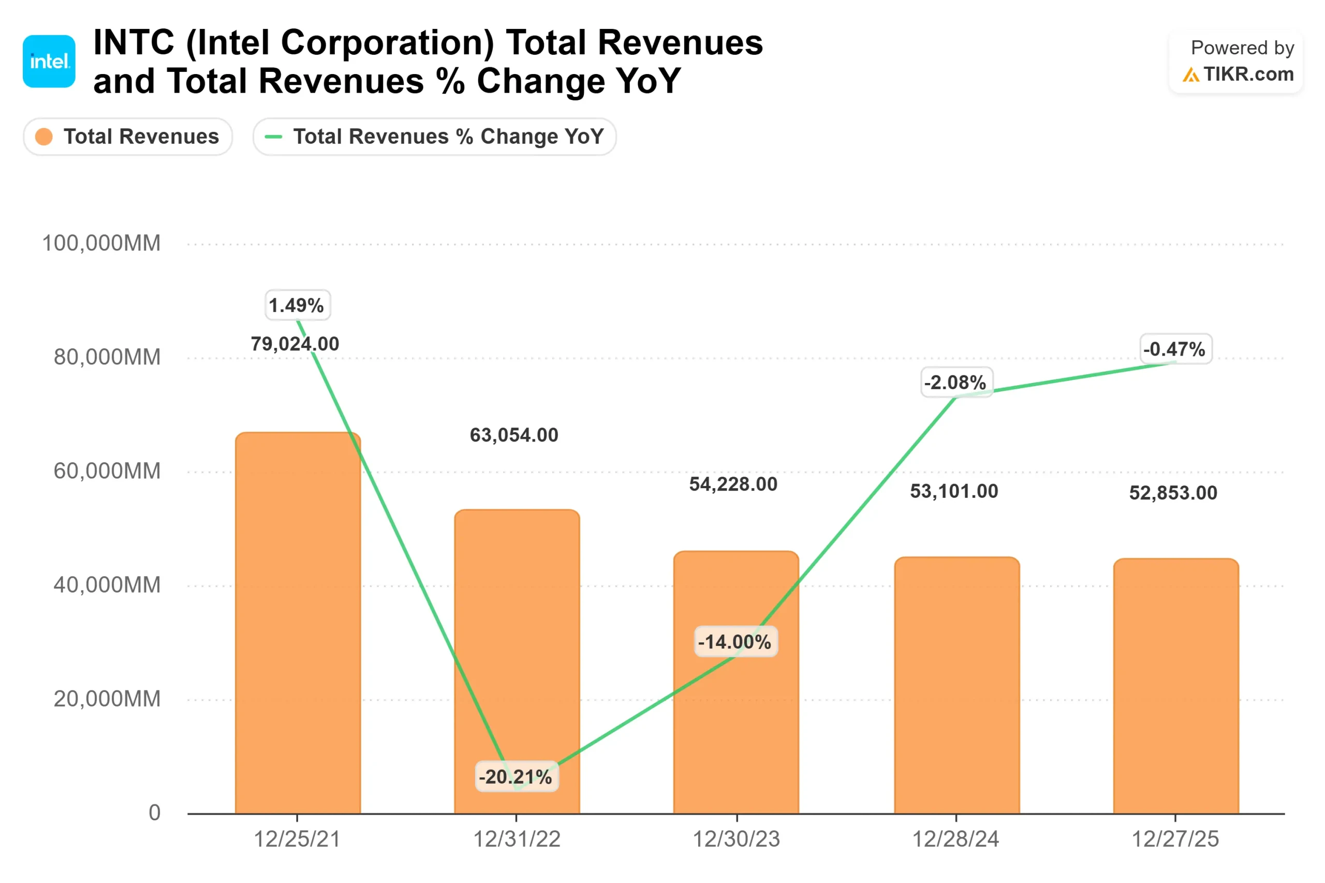Click the TIKR.com orange logo icon

pyautogui.click(x=1190, y=75)
